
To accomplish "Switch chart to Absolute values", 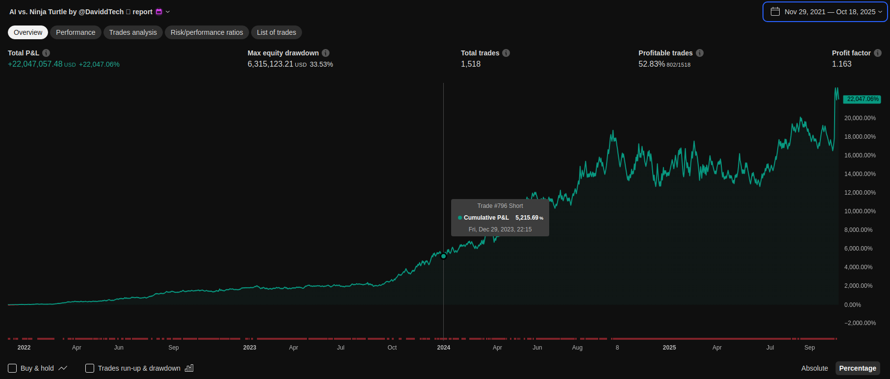I will 814,368.
